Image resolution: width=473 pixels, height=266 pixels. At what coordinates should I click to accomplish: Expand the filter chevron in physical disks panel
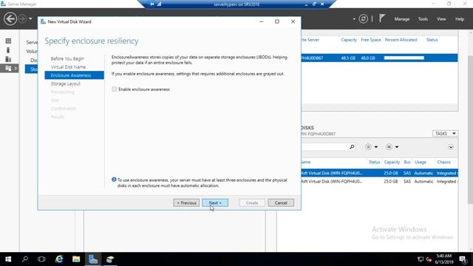(x=451, y=147)
